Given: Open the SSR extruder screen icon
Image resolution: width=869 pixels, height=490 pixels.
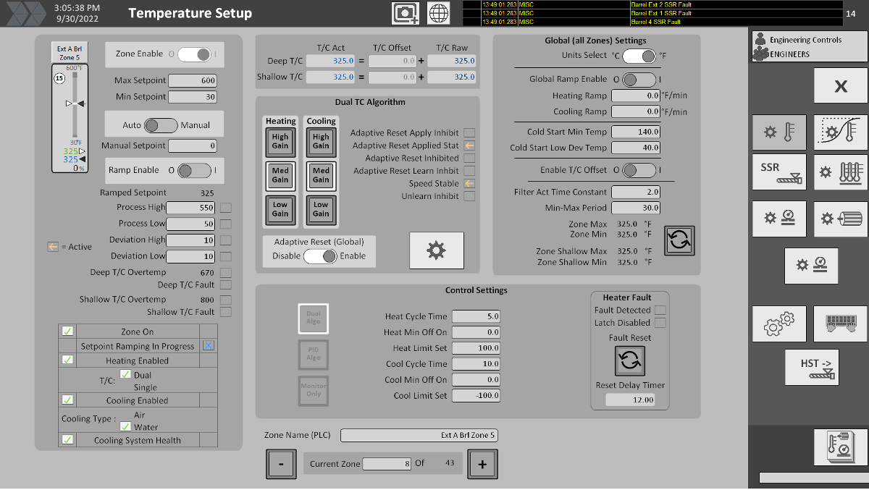Looking at the screenshot, I should pos(779,172).
